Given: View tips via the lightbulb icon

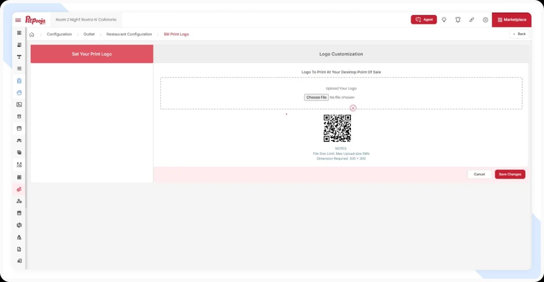Looking at the screenshot, I should 444,19.
